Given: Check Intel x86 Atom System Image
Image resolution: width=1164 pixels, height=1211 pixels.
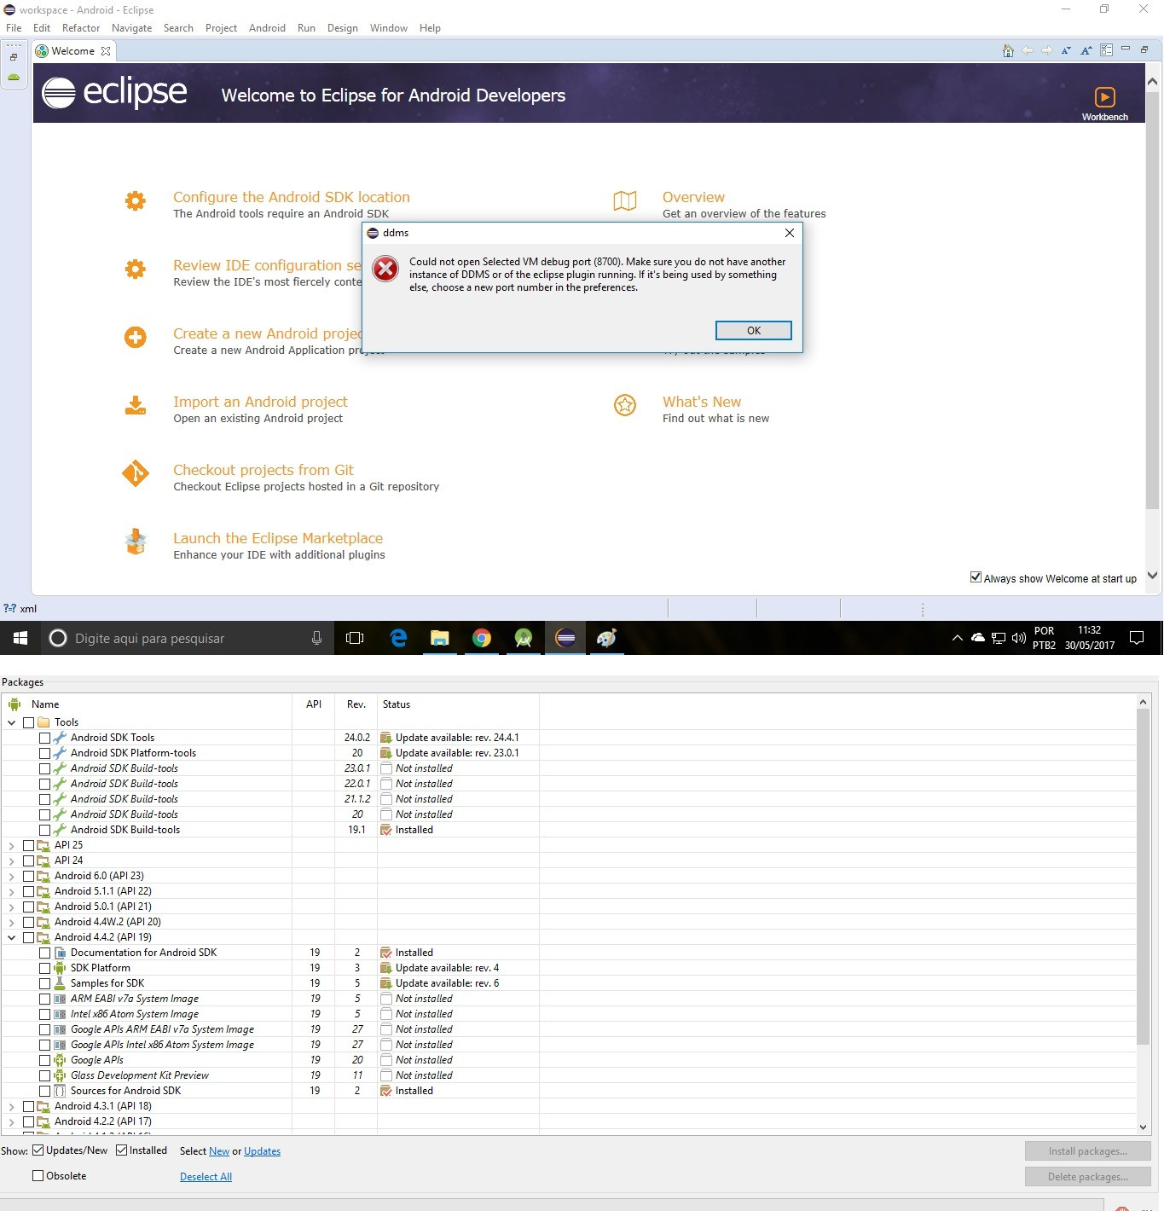Looking at the screenshot, I should (x=44, y=1014).
